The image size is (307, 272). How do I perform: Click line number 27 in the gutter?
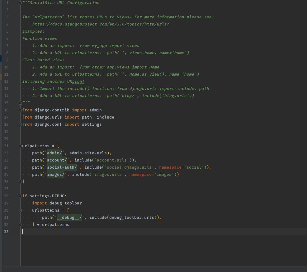[6, 189]
